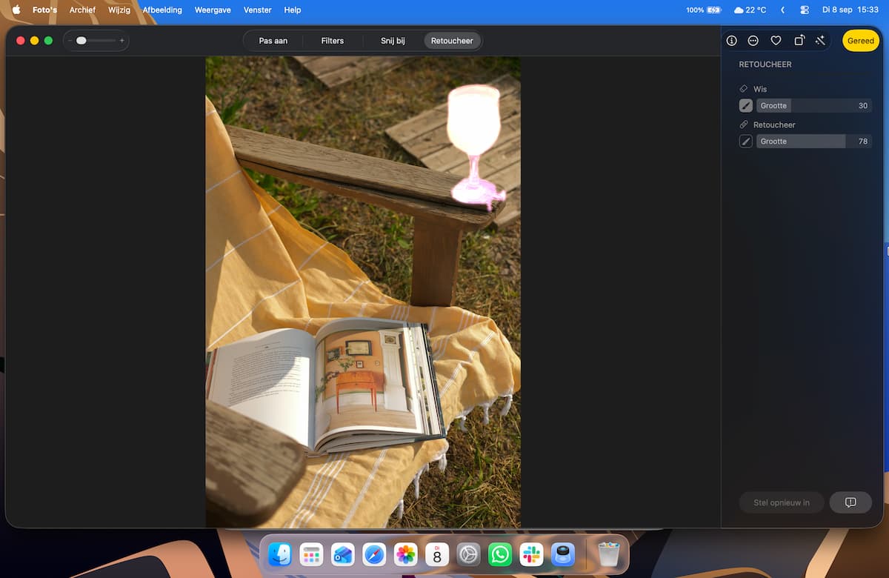
Task: Select the Wis eraser brush button
Action: tap(746, 106)
